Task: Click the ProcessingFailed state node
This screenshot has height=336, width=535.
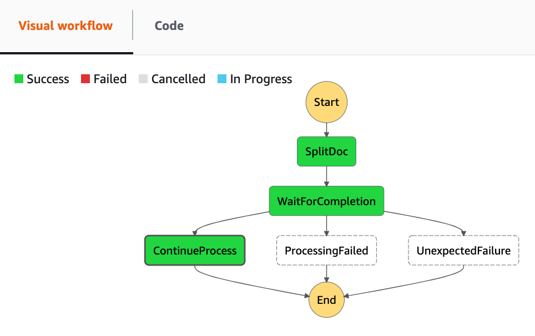Action: coord(326,250)
